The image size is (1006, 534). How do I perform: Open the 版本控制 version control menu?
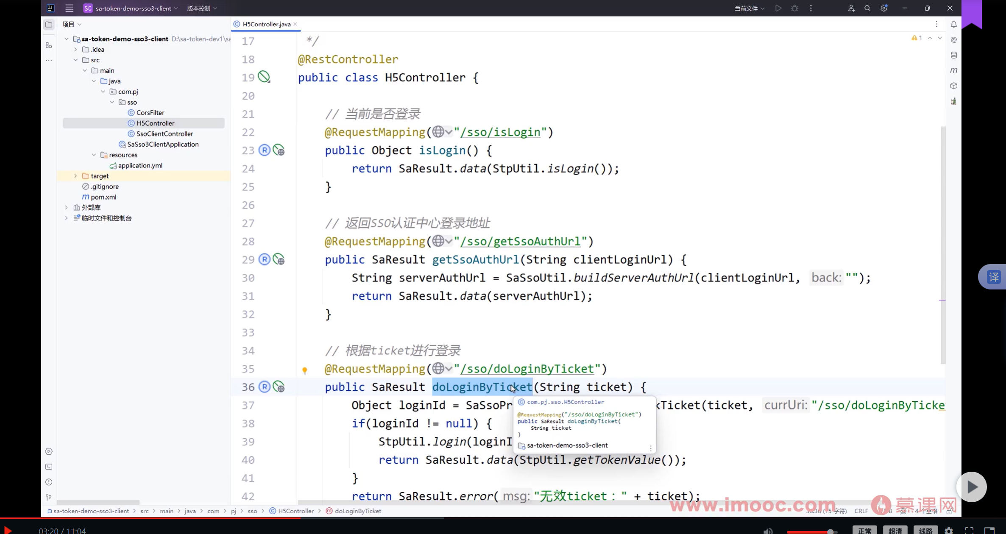[202, 8]
